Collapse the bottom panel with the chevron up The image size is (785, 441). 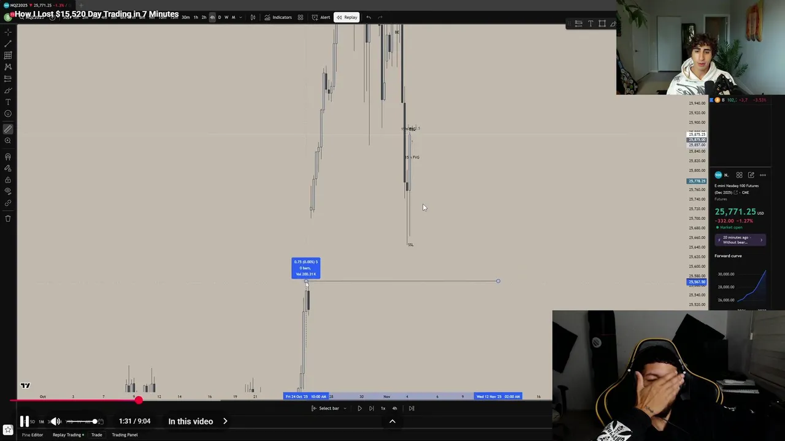click(392, 421)
